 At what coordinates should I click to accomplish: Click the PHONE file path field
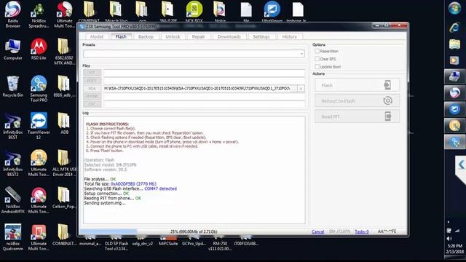[204, 96]
